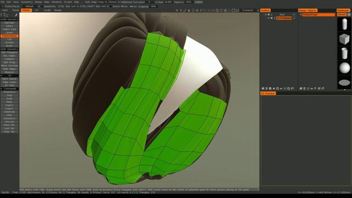Screen dimensions: 352x198
Task: Switch to the UV room tab
Action: [37, 10]
